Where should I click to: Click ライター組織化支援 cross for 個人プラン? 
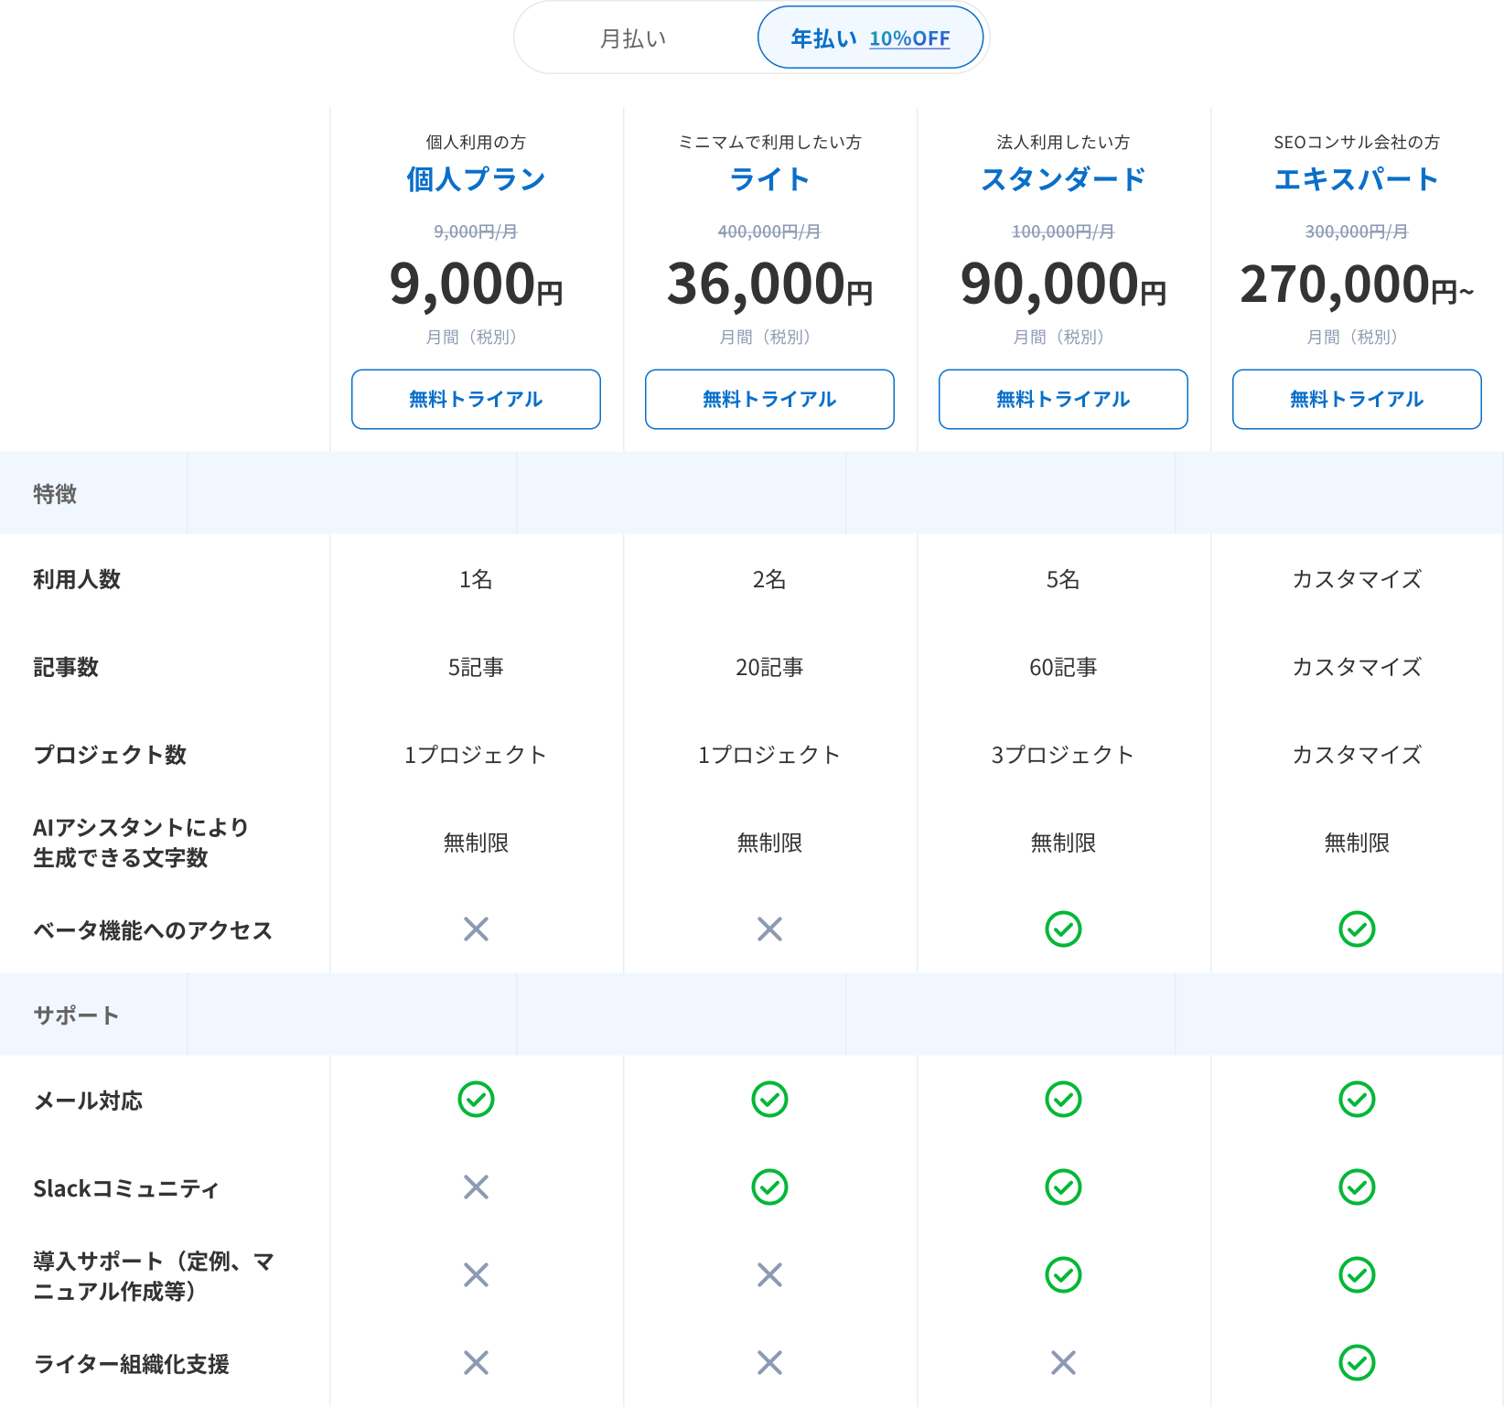476,1363
